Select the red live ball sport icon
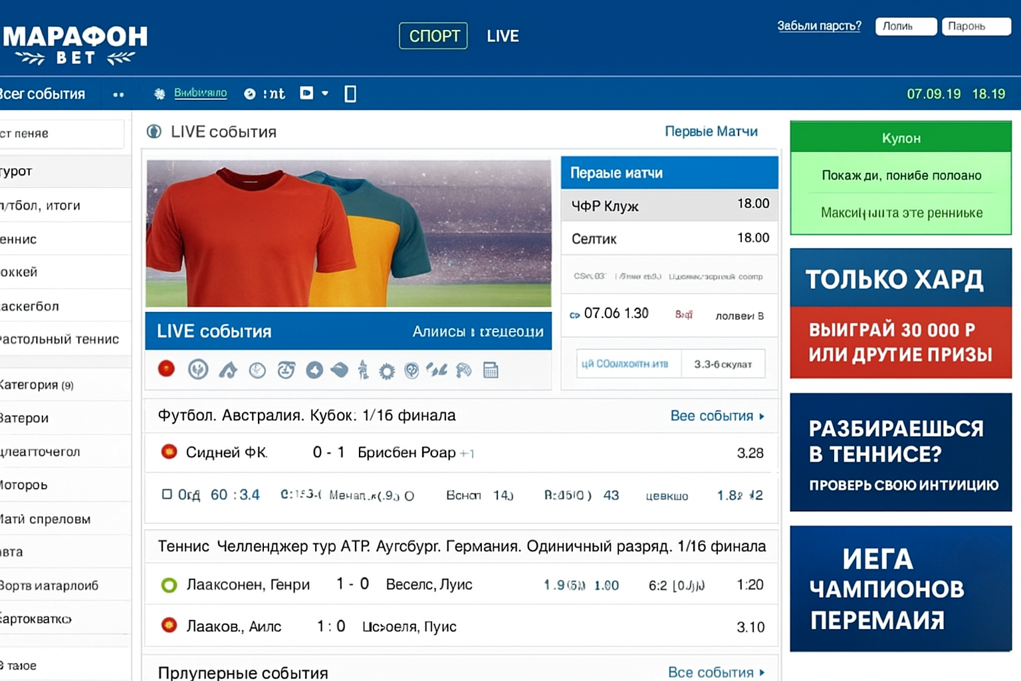This screenshot has width=1021, height=681. click(x=166, y=369)
